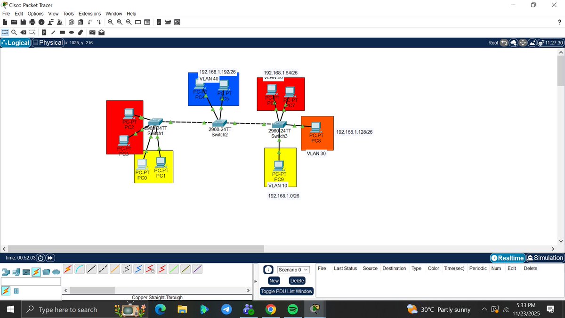The image size is (565, 318).
Task: Switch to Simulation mode
Action: [x=545, y=258]
